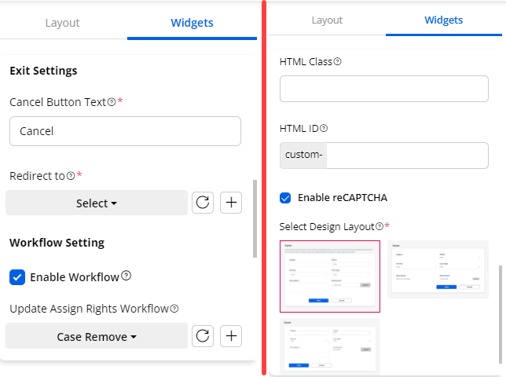Select the pink-highlighted first design layout
This screenshot has width=506, height=377.
[x=330, y=276]
